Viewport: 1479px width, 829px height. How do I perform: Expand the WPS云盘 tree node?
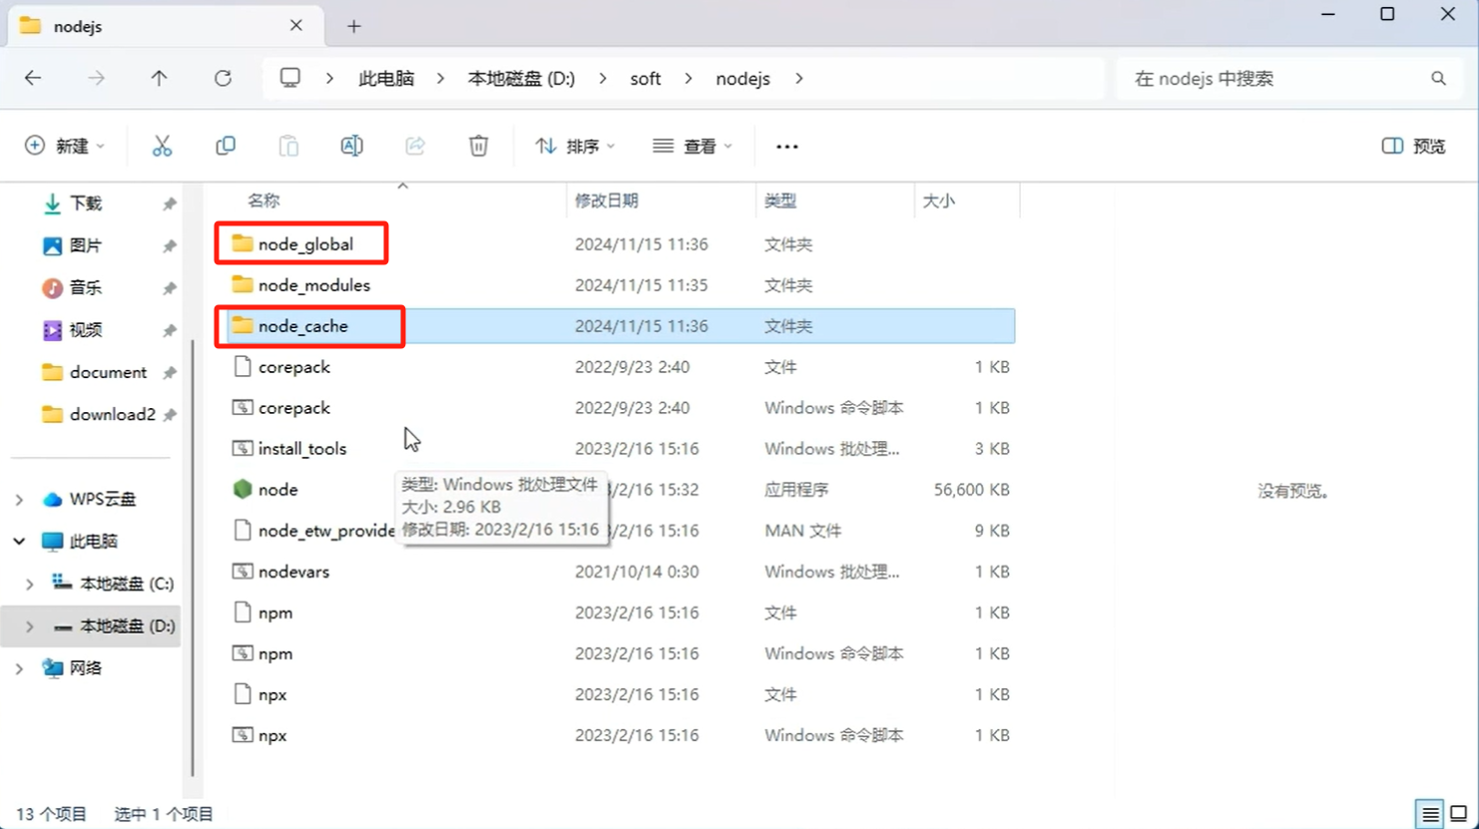pos(19,499)
